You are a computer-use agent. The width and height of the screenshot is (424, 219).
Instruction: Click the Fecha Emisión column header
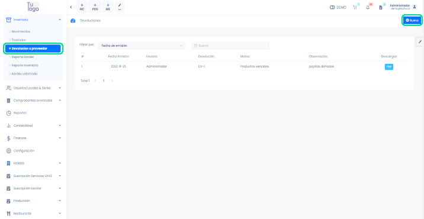point(118,56)
